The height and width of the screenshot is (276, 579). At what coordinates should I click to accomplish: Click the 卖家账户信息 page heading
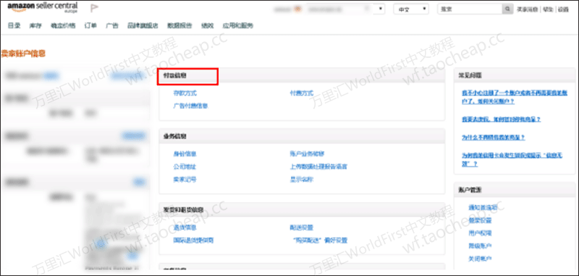23,54
